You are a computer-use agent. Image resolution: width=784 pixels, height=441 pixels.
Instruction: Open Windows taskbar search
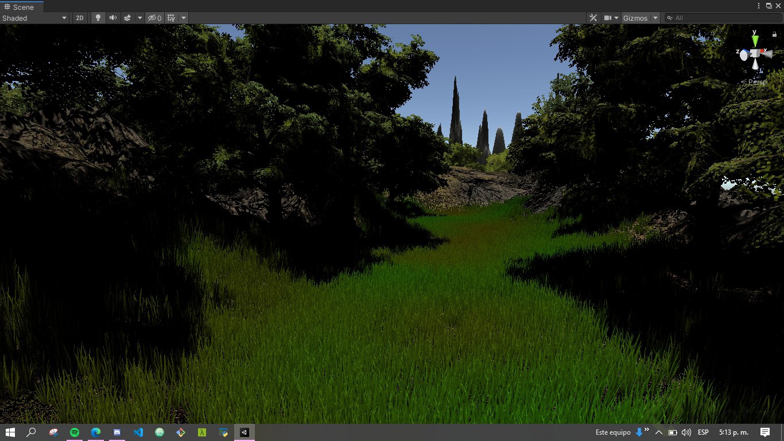pyautogui.click(x=32, y=432)
